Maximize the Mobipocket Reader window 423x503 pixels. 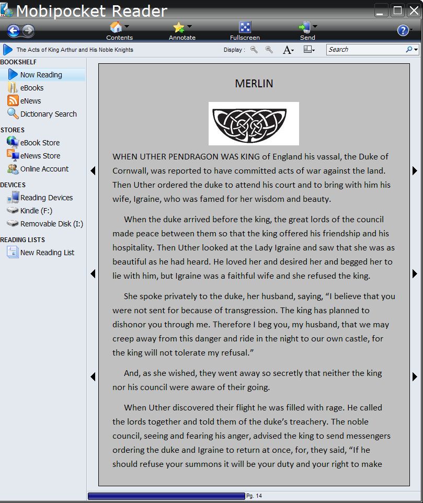[x=398, y=10]
